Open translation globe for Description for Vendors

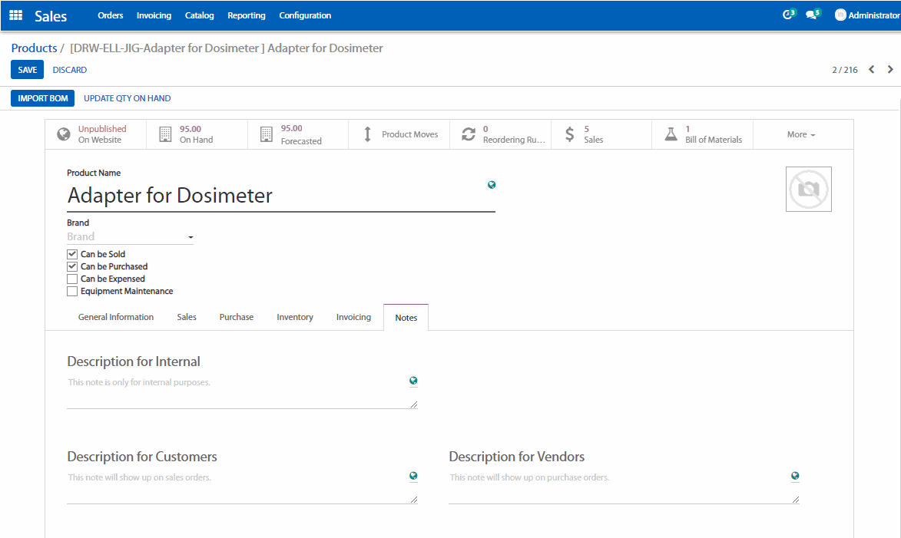[x=795, y=476]
